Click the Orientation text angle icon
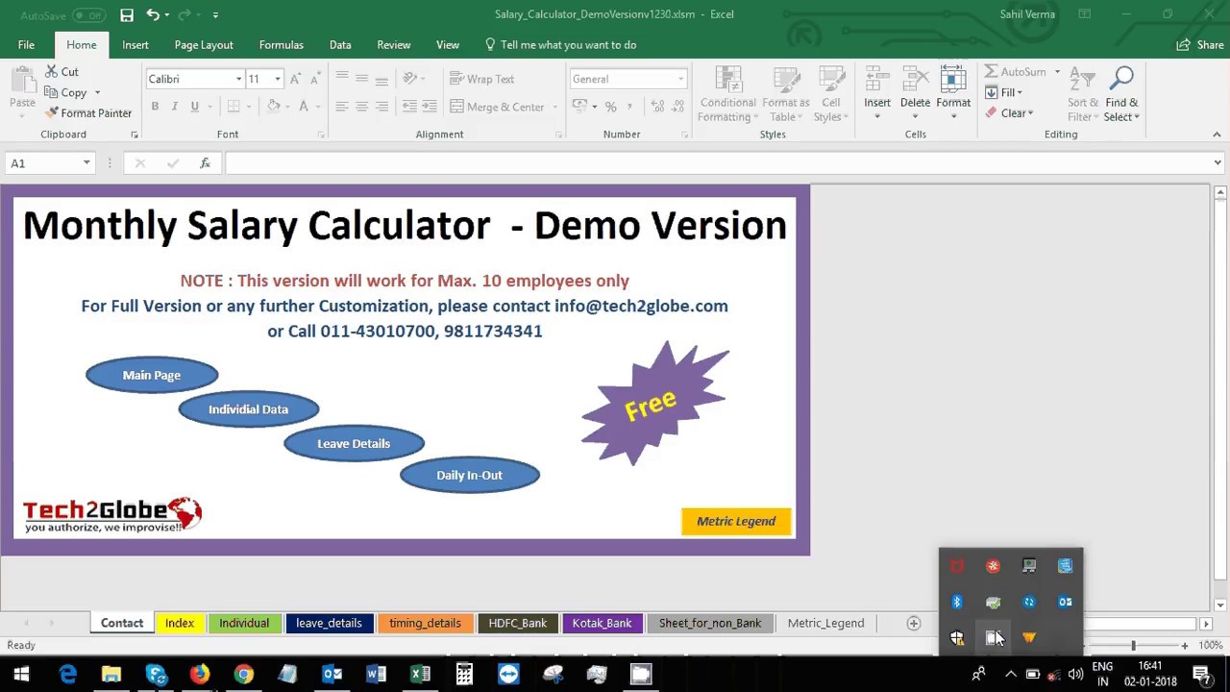 click(410, 79)
